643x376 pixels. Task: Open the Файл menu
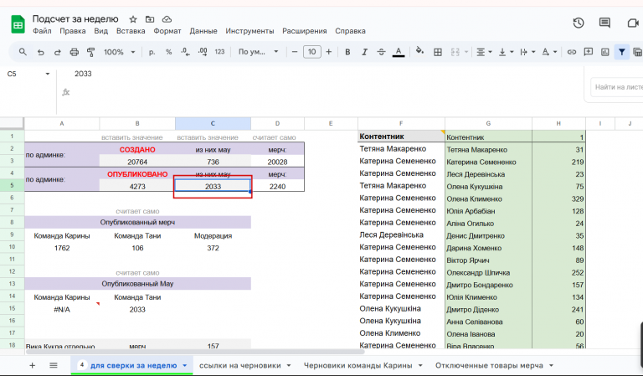tap(42, 31)
